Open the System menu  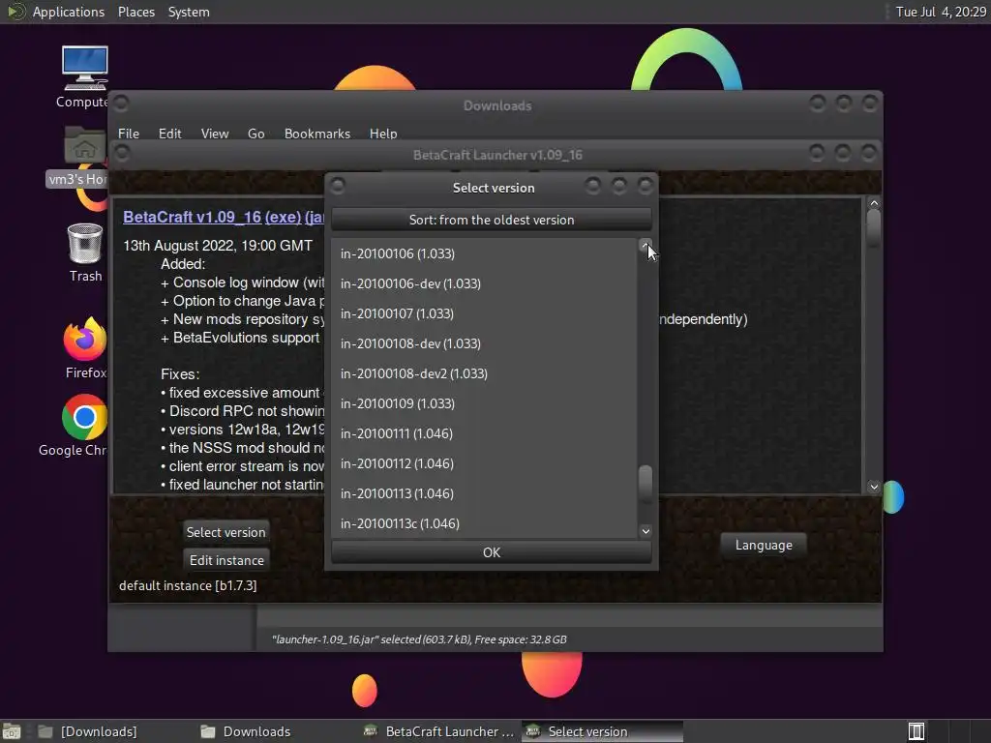click(189, 12)
